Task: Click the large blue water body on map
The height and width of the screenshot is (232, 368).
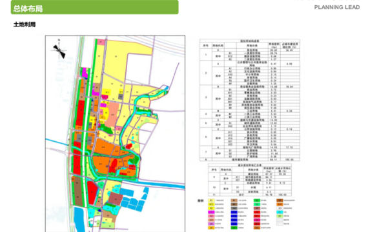Action: coord(79,219)
